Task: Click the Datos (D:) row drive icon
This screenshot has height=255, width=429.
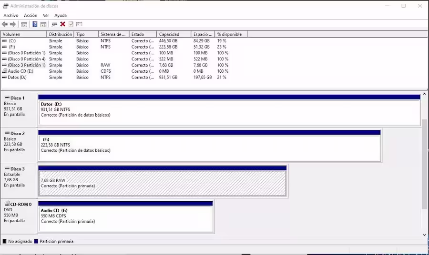Action: [x=4, y=77]
